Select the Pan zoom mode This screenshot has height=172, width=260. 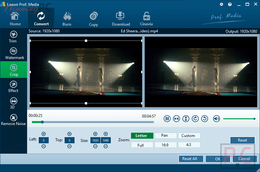tap(165, 135)
